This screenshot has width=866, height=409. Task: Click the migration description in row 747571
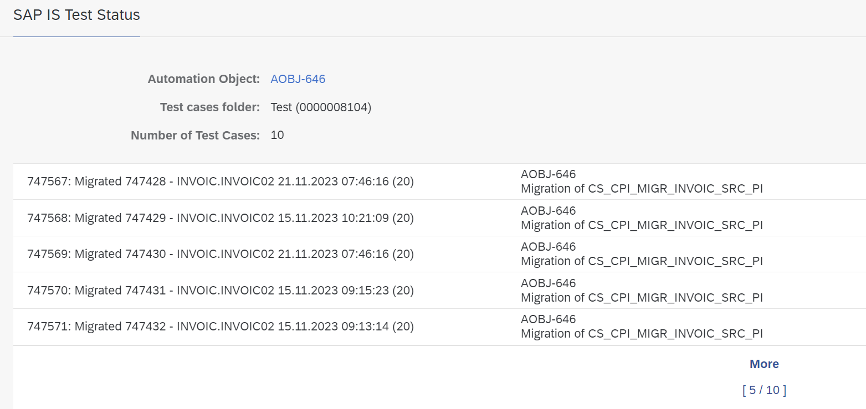click(642, 334)
